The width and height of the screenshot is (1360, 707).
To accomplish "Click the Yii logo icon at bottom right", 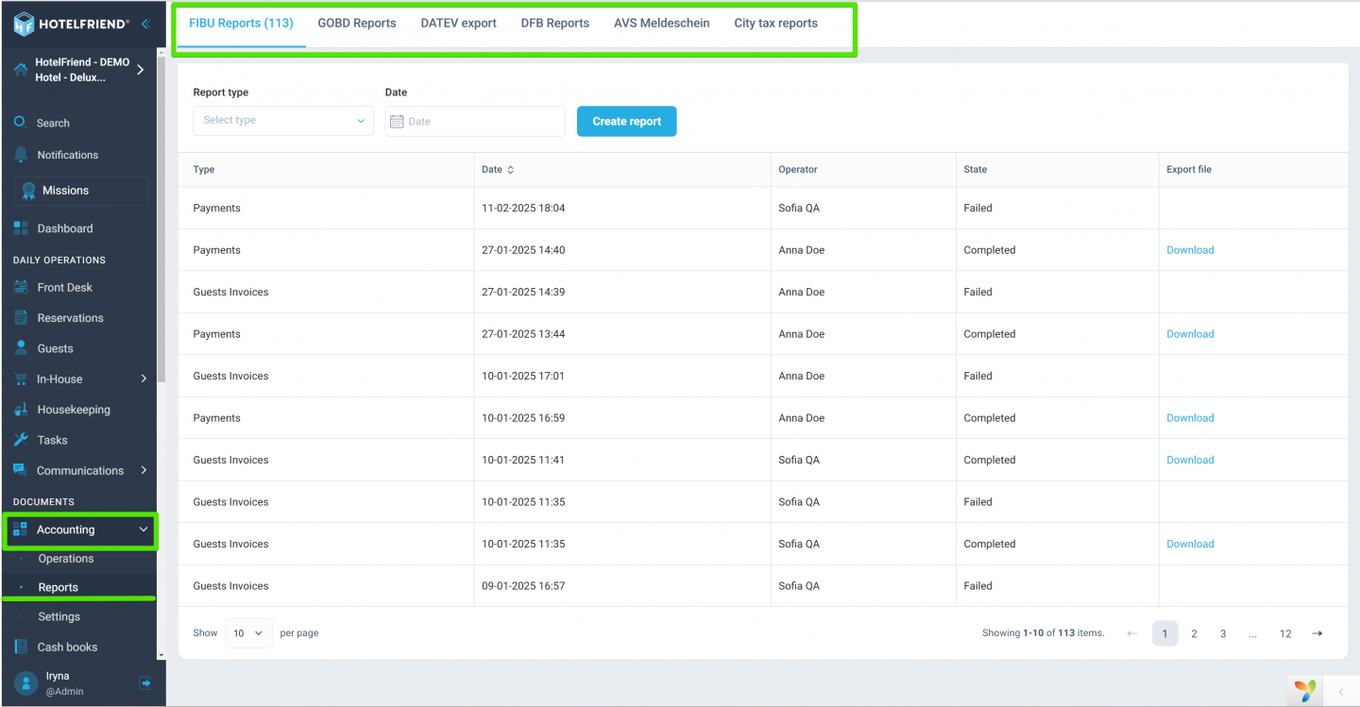I will click(x=1305, y=691).
